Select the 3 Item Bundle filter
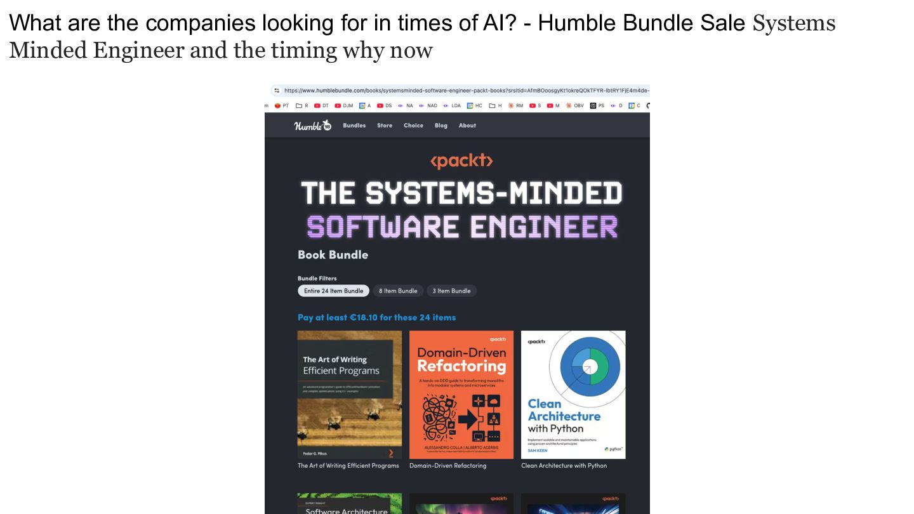The width and height of the screenshot is (914, 514). coord(452,291)
